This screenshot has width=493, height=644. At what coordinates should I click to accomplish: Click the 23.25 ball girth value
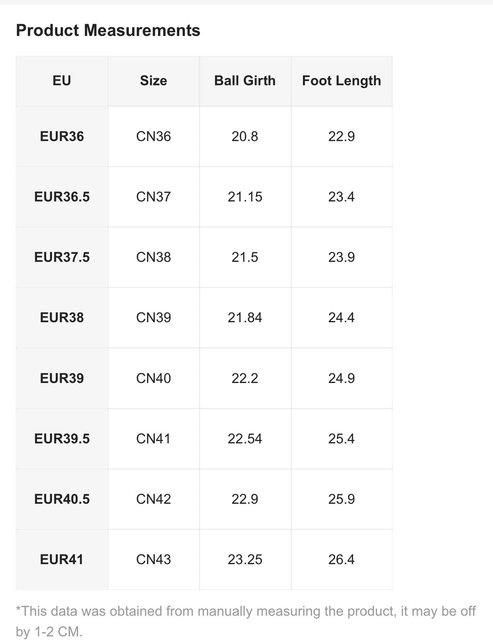(x=245, y=559)
